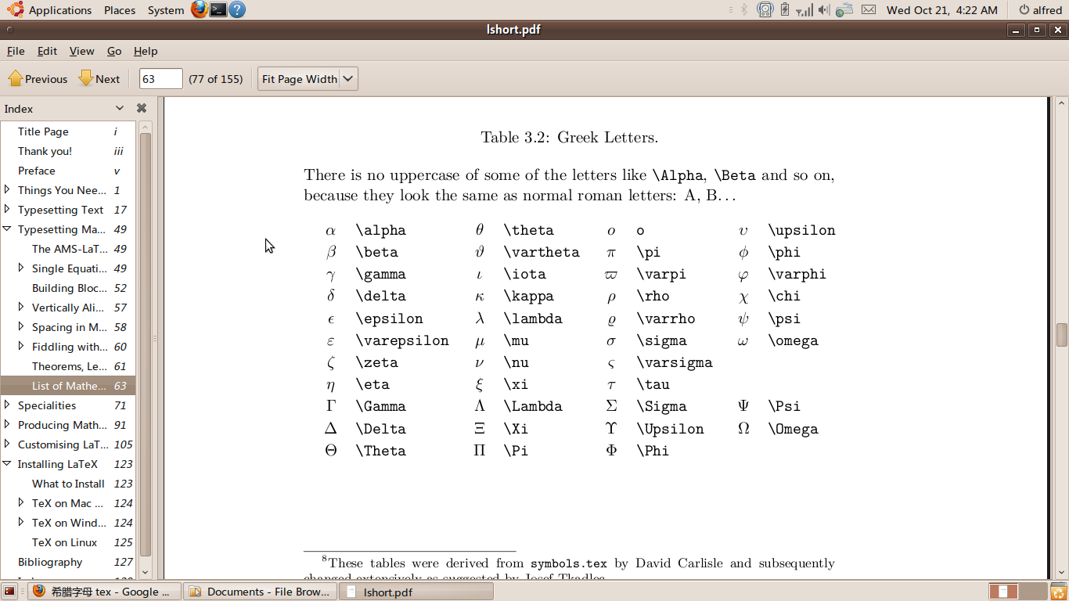The height and width of the screenshot is (601, 1069).
Task: Expand the TeX on Mac index entry
Action: [x=21, y=502]
